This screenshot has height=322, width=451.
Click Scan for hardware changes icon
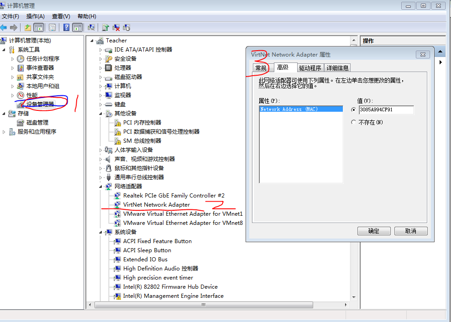[91, 27]
